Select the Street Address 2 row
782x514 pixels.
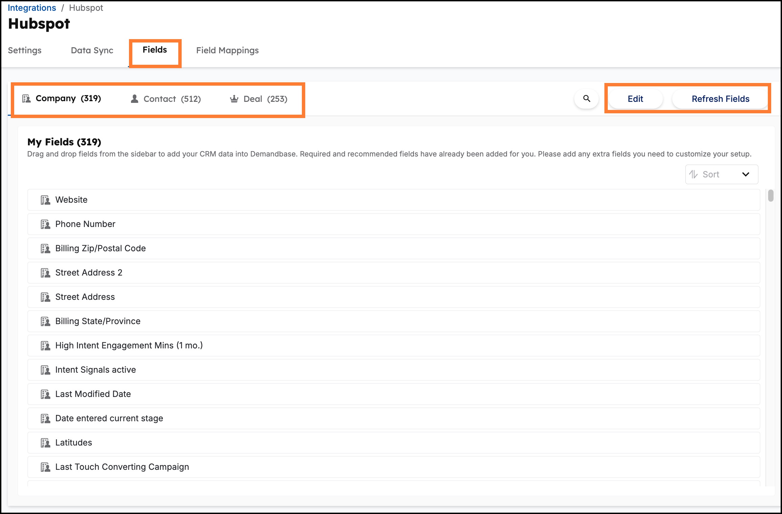coord(394,273)
